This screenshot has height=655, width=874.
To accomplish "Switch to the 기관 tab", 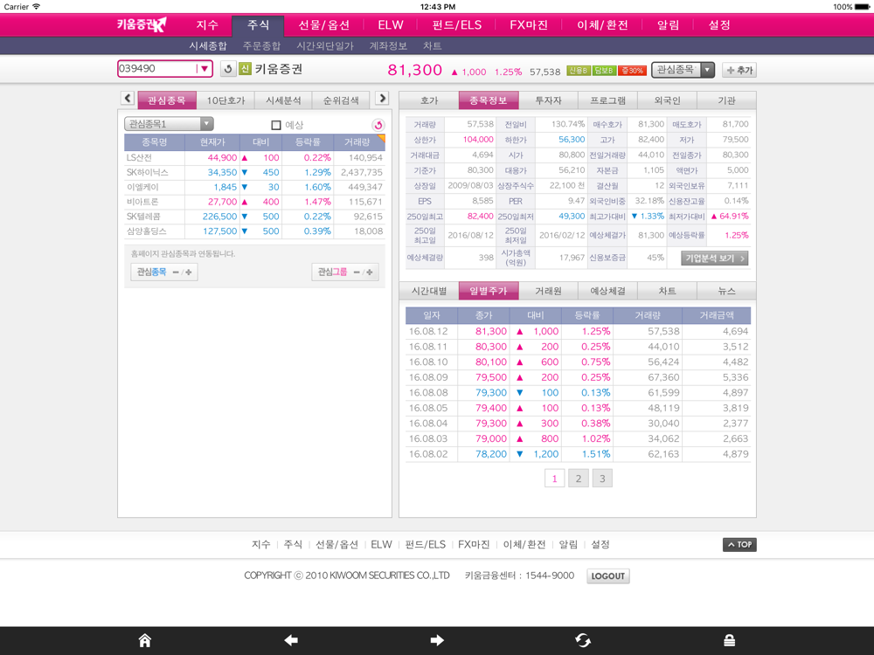I will 727,100.
